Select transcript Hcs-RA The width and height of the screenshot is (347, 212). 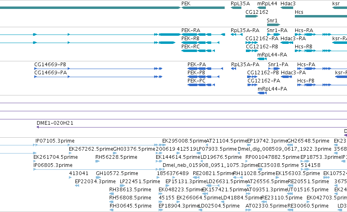pyautogui.click(x=304, y=30)
